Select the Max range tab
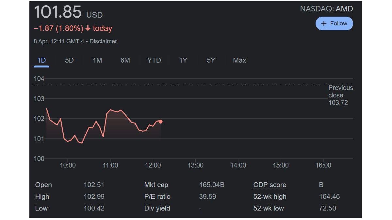 pyautogui.click(x=239, y=60)
